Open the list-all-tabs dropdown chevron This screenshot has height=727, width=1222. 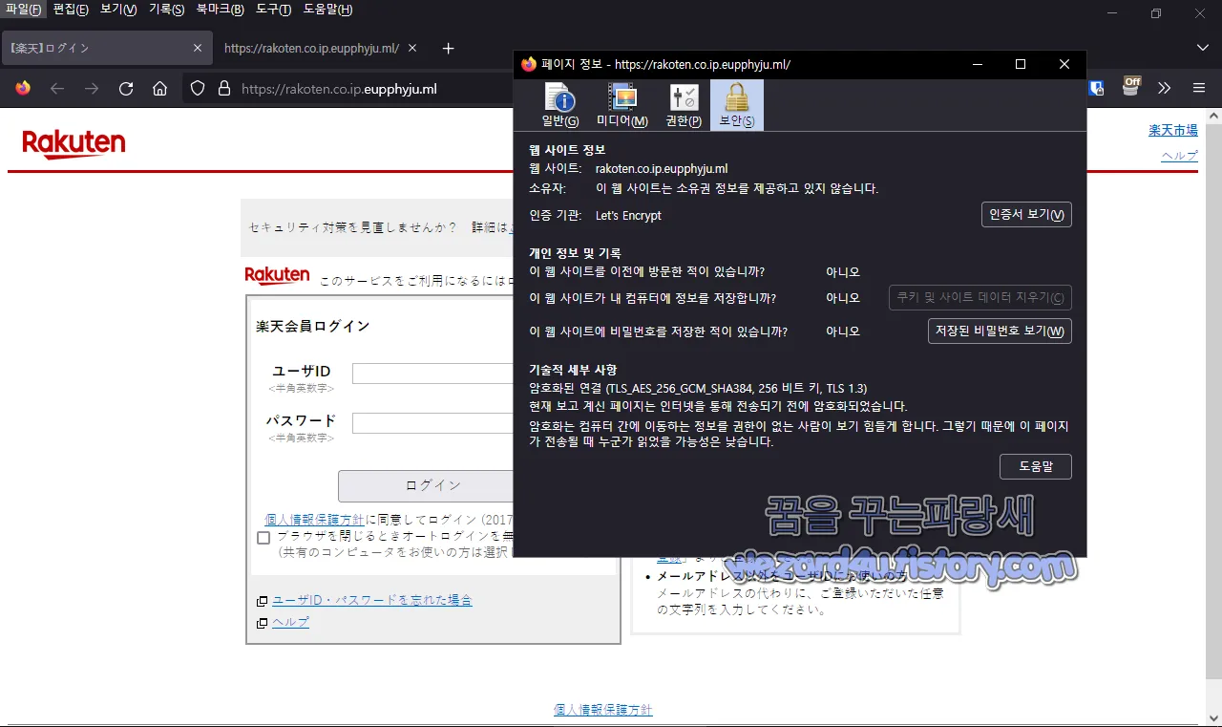[x=1202, y=47]
